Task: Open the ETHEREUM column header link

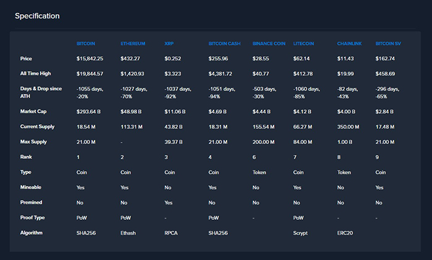Action: tap(133, 44)
